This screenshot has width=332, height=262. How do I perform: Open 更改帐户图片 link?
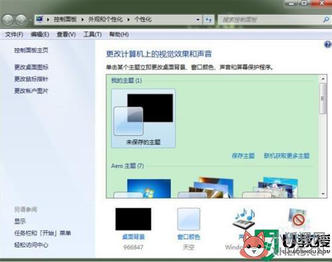tap(31, 91)
